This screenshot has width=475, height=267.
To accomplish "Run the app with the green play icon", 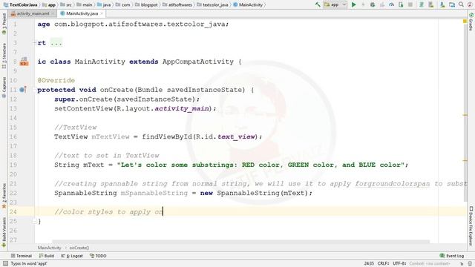I will [x=353, y=4].
